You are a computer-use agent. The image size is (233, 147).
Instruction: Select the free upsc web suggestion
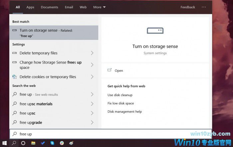[x=54, y=113]
